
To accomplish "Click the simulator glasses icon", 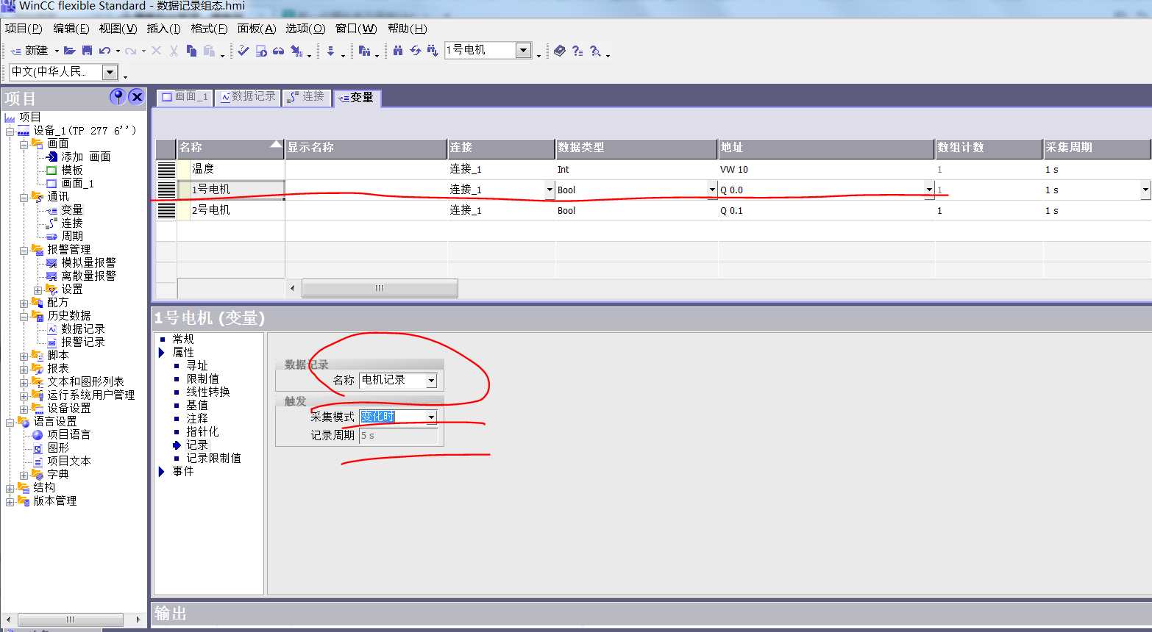I will (x=278, y=51).
